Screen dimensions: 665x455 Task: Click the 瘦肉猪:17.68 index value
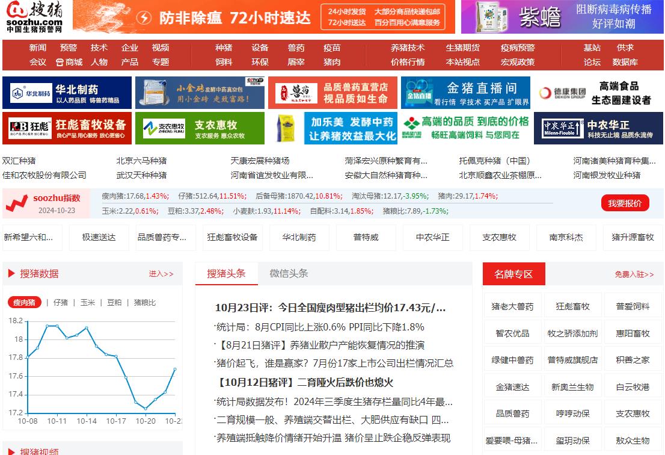tap(135, 196)
